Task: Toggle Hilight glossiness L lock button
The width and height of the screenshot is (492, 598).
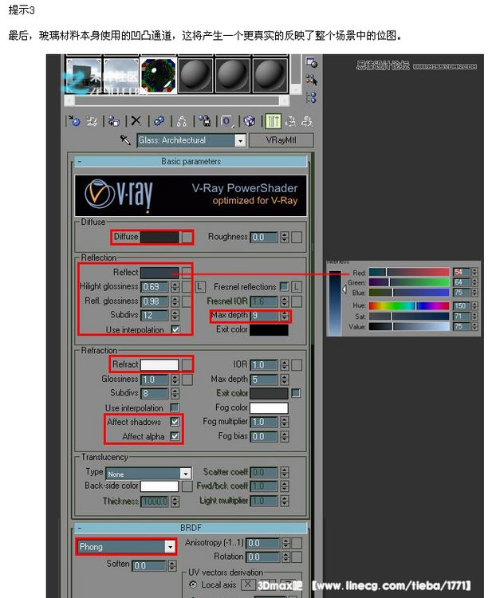Action: click(200, 287)
